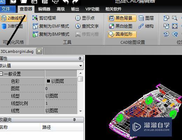This screenshot has width=182, height=140.
Task: Click the undo arrow in quick toolbar
Action: pos(66,2)
